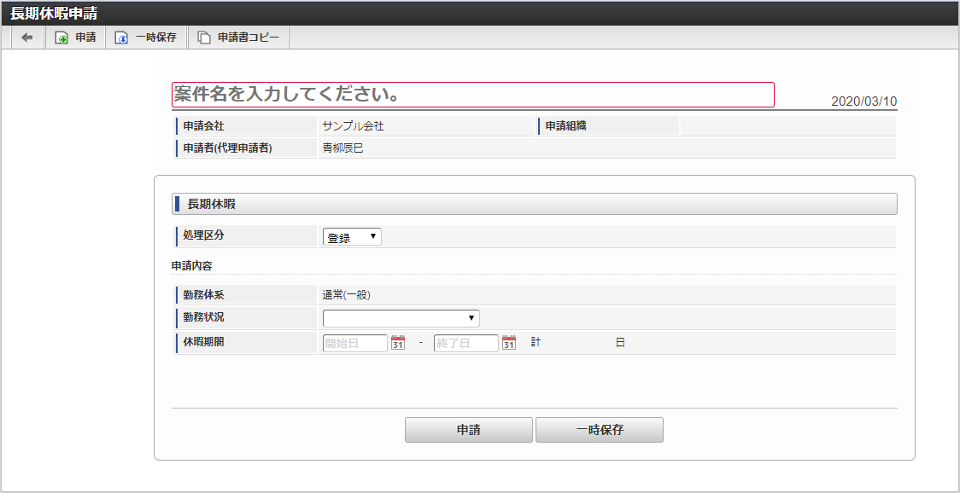Focus the 案件名 title input field

click(x=472, y=95)
